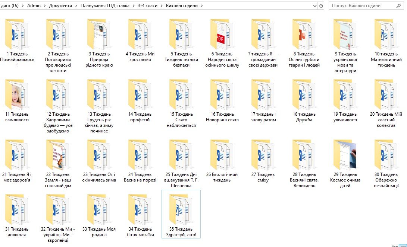Go to "Документи" in the breadcrumb path
Image resolution: width=407 pixels, height=247 pixels.
(60, 6)
